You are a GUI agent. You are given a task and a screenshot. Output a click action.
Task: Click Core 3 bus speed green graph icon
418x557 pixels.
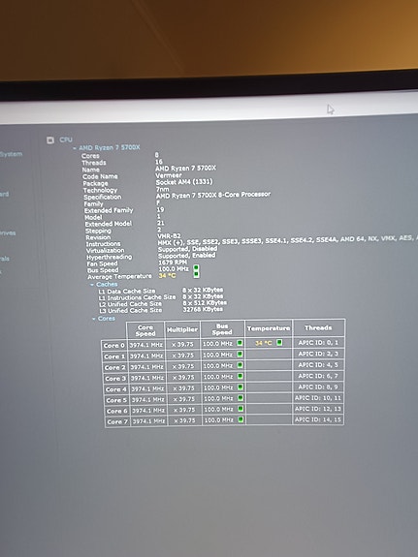[x=241, y=376]
